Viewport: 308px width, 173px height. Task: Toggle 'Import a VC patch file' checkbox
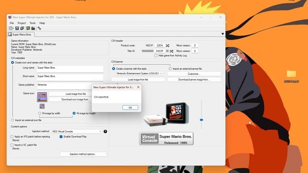(12, 145)
